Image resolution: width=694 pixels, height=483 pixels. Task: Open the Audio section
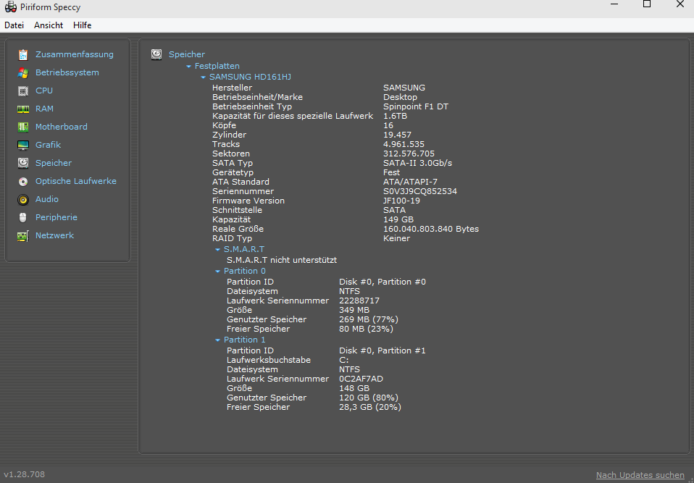(x=47, y=199)
